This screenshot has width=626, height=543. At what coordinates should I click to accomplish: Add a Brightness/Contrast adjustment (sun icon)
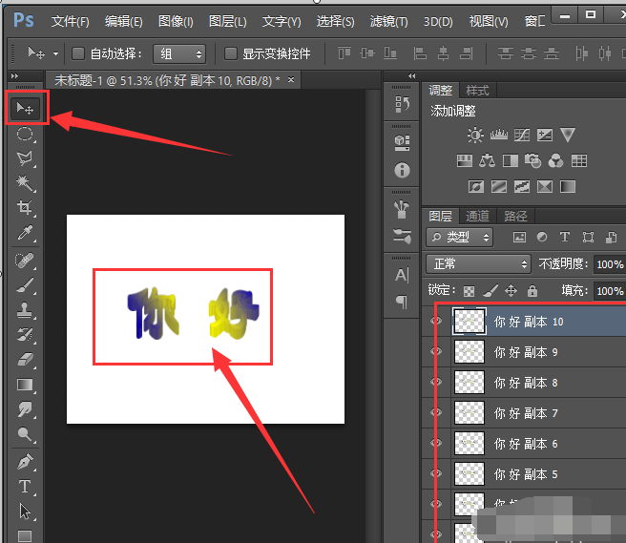[x=475, y=136]
